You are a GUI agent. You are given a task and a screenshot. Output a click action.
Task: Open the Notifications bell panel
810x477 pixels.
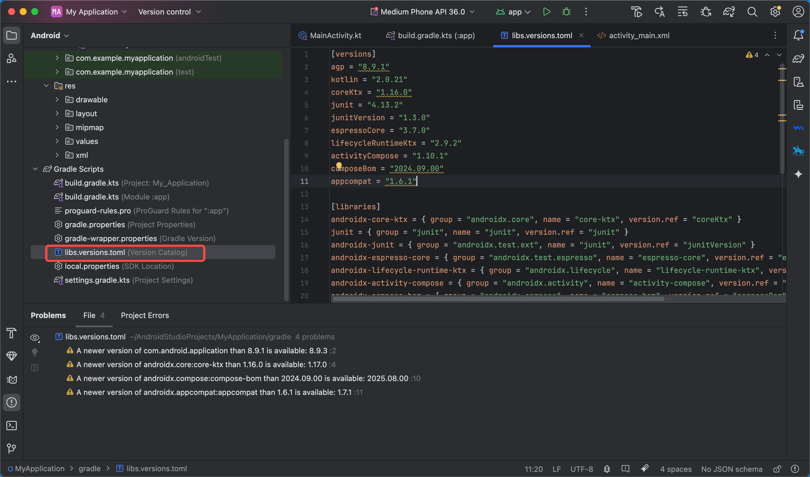pos(798,35)
